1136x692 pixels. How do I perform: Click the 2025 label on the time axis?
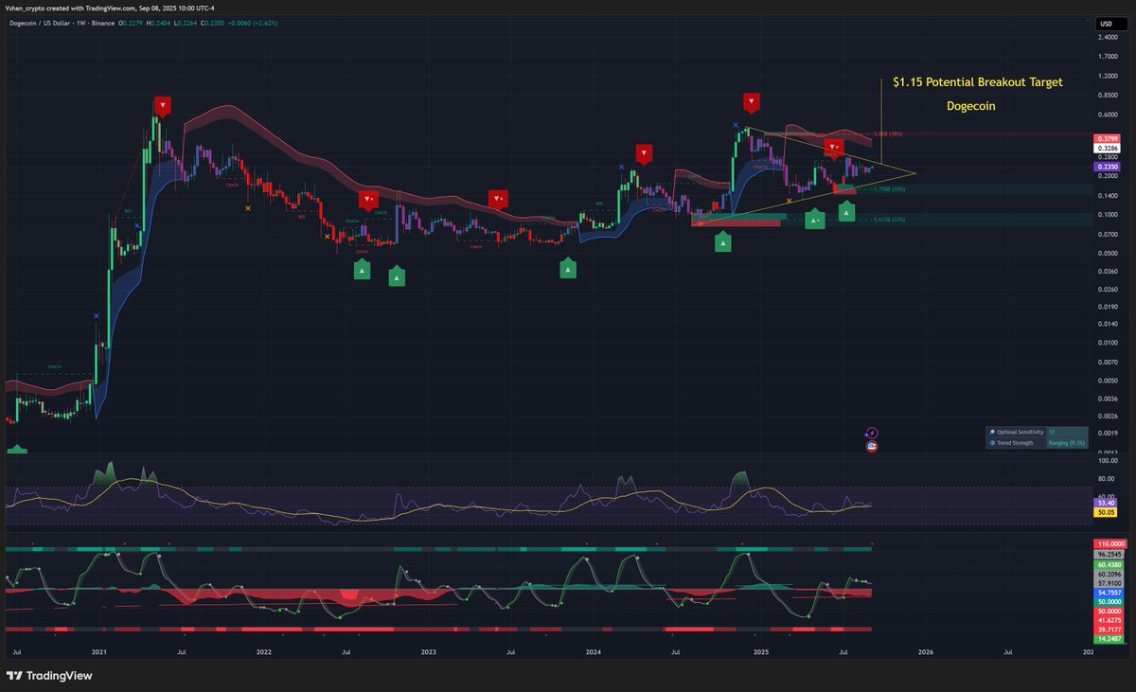coord(760,652)
